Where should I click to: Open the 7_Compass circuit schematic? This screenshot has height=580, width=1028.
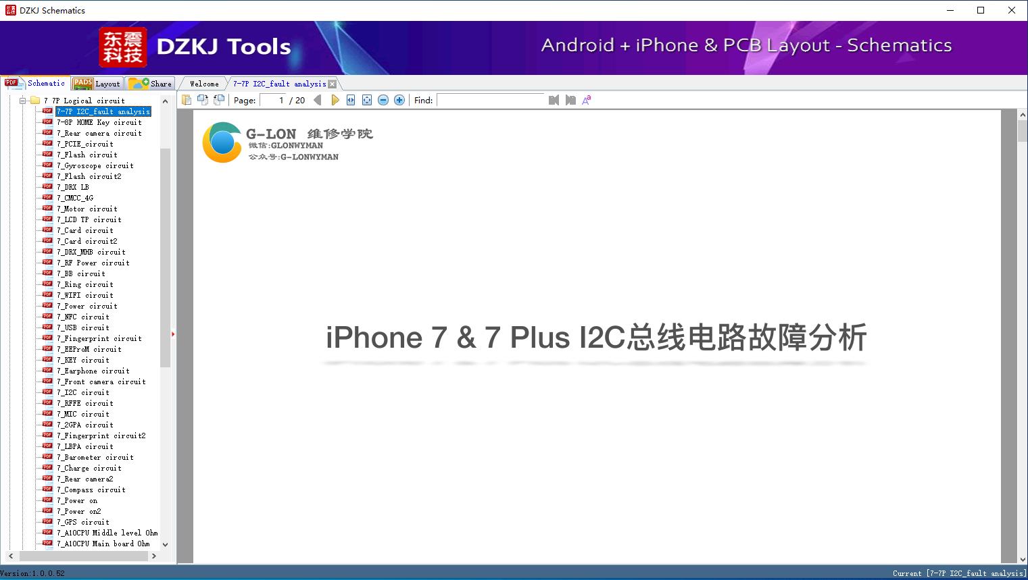91,490
